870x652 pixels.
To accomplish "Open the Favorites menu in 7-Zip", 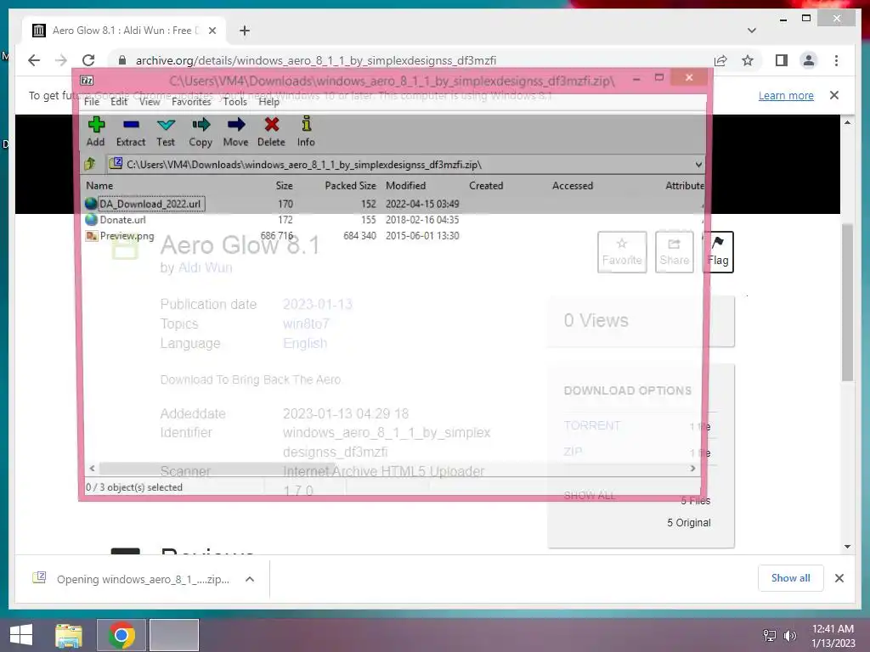I will 191,102.
